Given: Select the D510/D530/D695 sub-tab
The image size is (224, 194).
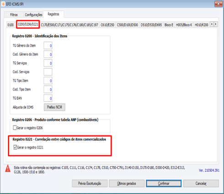Looking at the screenshot, I should click(x=151, y=25).
